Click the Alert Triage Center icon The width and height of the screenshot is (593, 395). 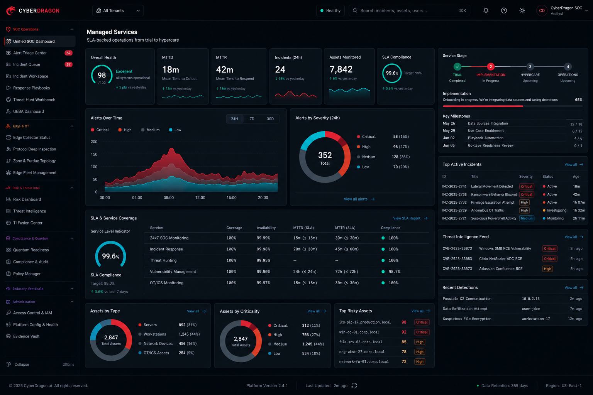(8, 53)
